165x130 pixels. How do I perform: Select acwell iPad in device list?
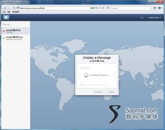pyautogui.click(x=16, y=31)
